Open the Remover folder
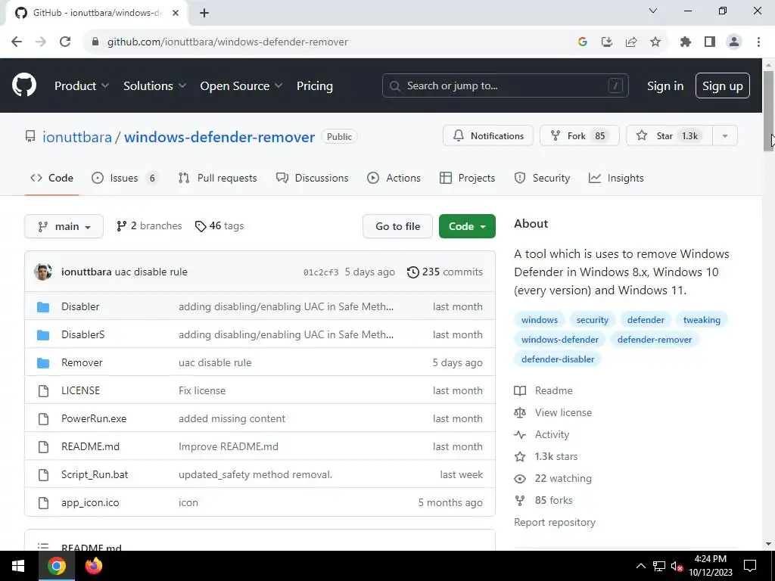 pos(82,362)
